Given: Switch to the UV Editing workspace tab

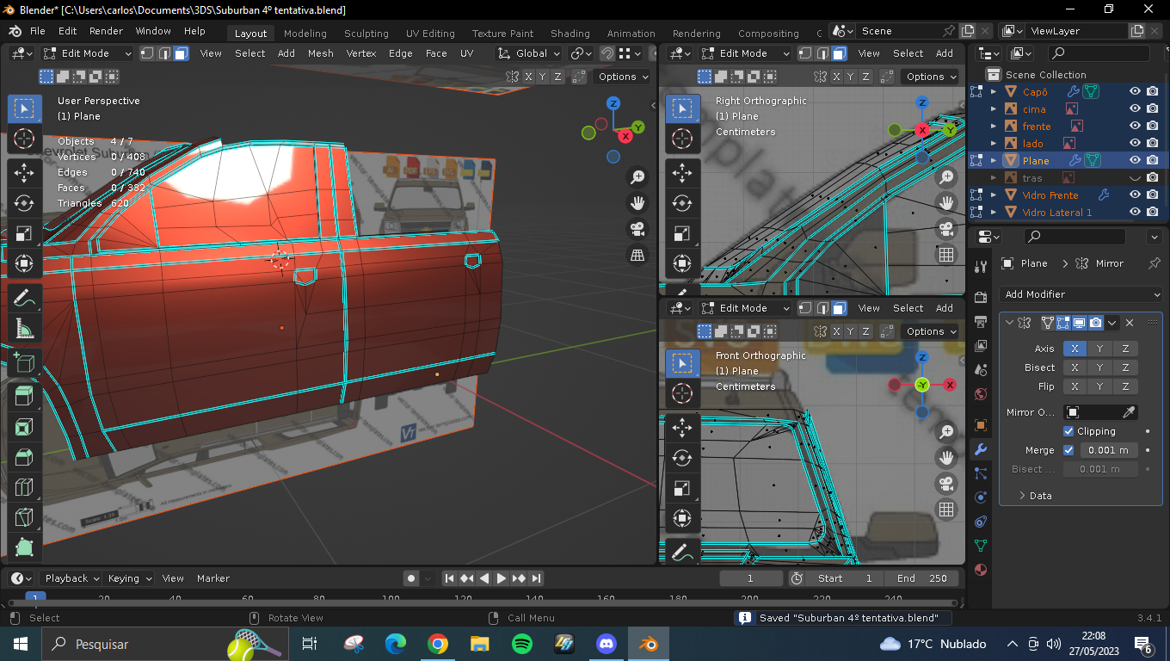Looking at the screenshot, I should (x=430, y=34).
